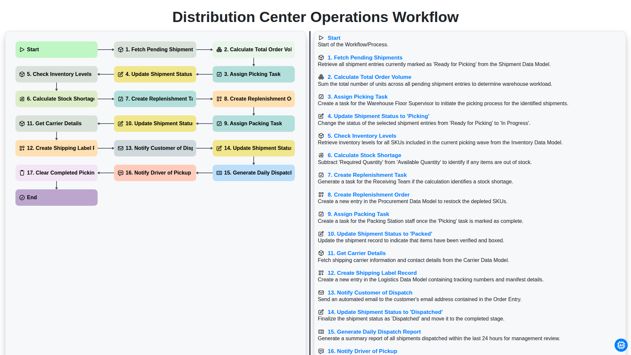The width and height of the screenshot is (631, 355).
Task: Open the 12. Create Shipping Label Record link
Action: click(372, 273)
